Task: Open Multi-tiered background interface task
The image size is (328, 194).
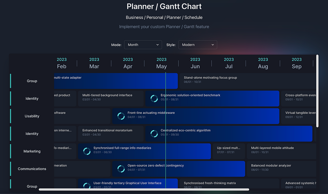Action: coord(111,99)
